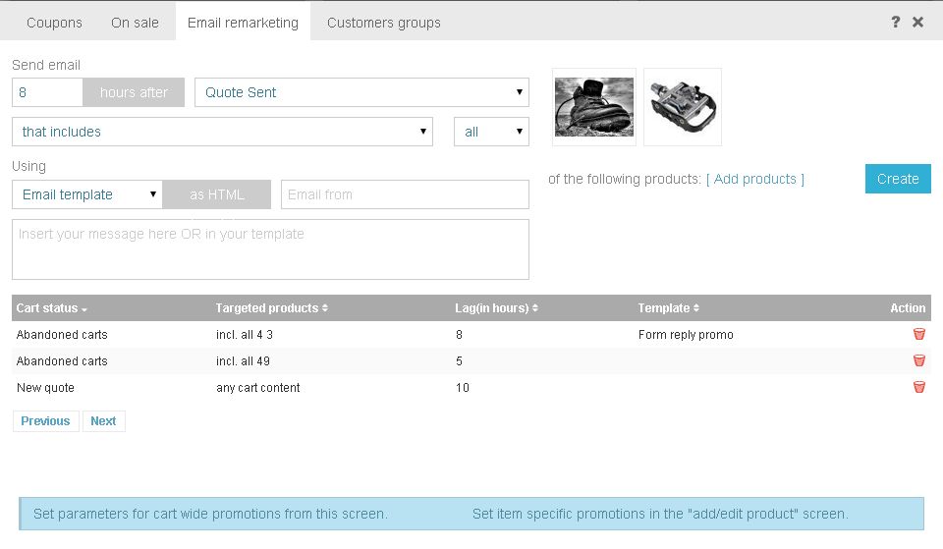Image resolution: width=943 pixels, height=549 pixels.
Task: Delete the Abandoned carts lag 5 row
Action: 918,360
